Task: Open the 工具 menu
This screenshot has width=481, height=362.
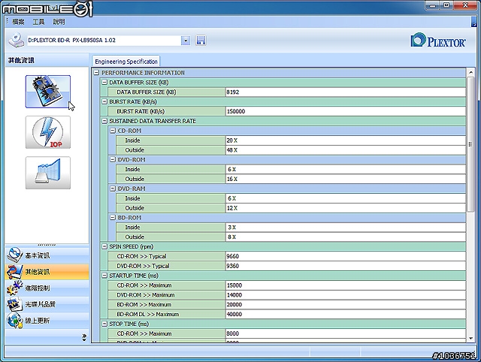Action: coord(38,22)
